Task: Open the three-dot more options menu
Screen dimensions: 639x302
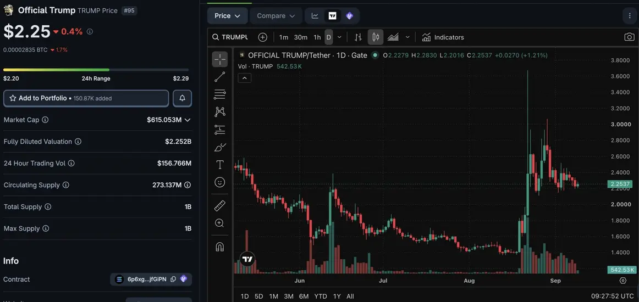Action: 630,16
